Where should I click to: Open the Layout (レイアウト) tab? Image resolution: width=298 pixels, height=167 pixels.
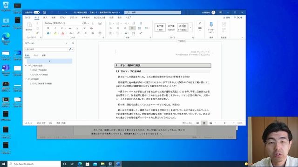tap(74, 18)
